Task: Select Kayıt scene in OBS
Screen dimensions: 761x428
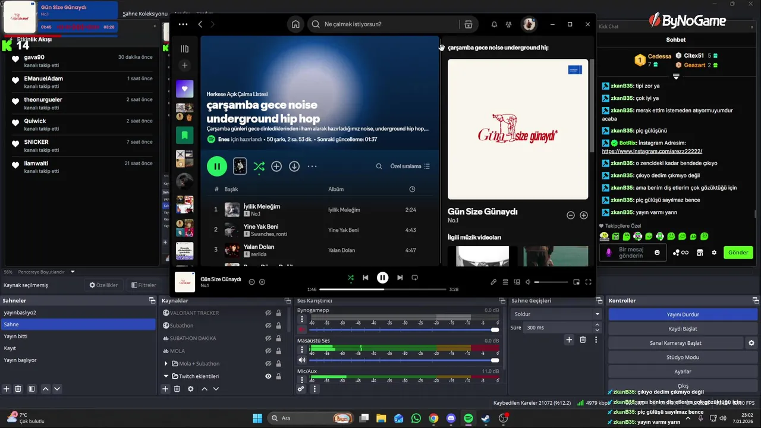Action: (x=78, y=348)
